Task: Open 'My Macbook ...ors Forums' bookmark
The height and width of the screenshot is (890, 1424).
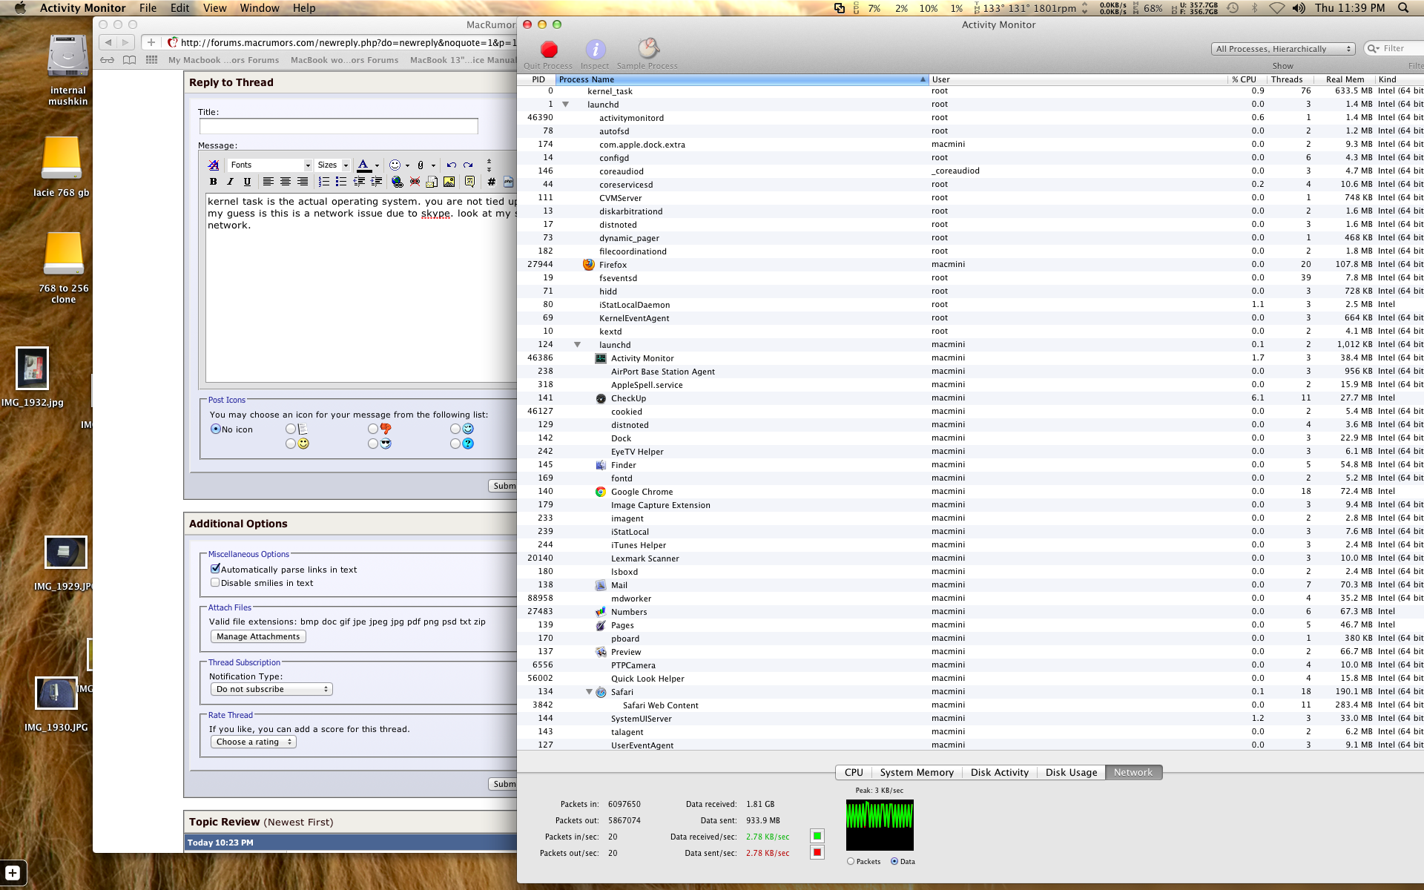Action: [223, 61]
